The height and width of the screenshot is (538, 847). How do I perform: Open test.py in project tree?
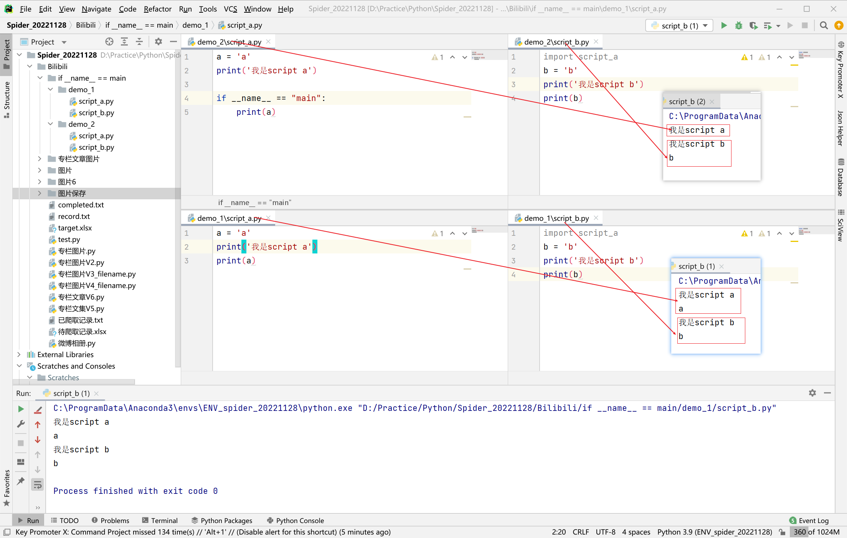(69, 240)
